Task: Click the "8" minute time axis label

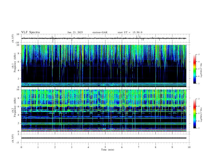Action: (155, 147)
